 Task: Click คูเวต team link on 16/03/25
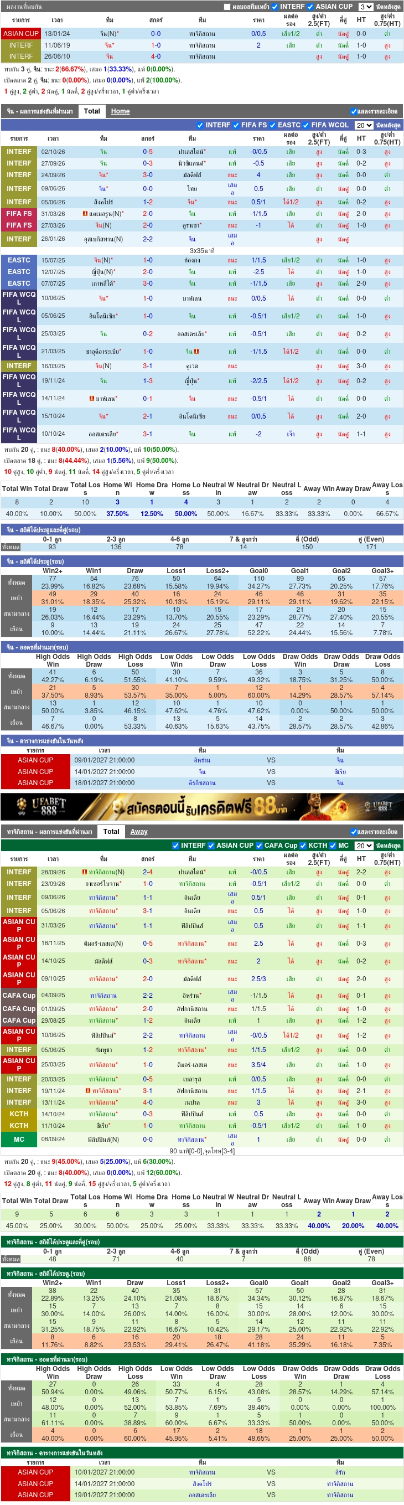point(192,366)
